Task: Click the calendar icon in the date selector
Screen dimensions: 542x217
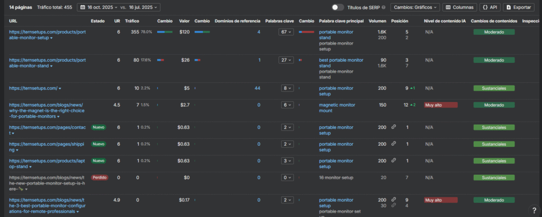Action: coord(82,7)
